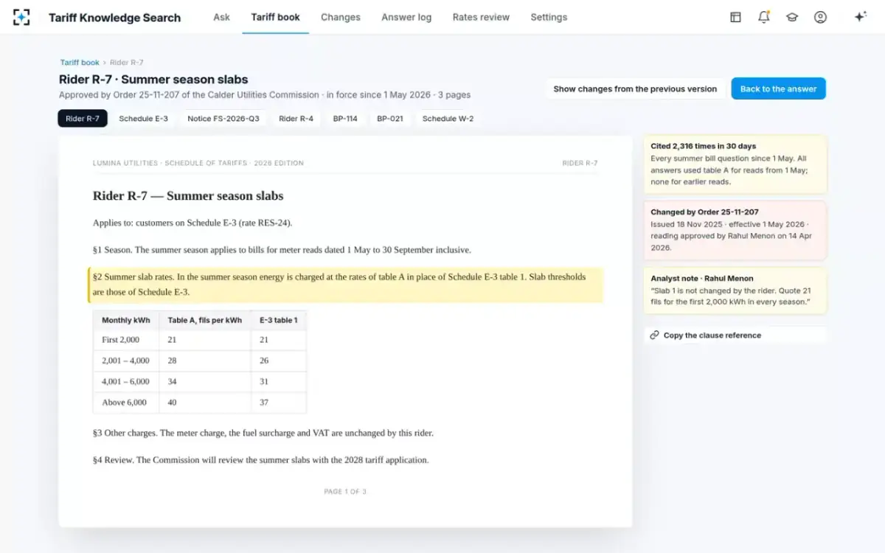The image size is (885, 553).
Task: Click the Table A, fils per kWh header
Action: tap(204, 320)
